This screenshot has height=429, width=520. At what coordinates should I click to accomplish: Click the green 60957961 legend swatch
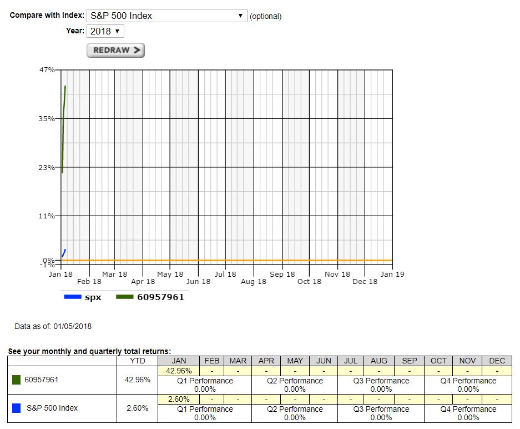click(125, 297)
